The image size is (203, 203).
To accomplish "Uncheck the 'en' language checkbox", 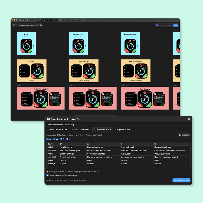I will point(48,139).
